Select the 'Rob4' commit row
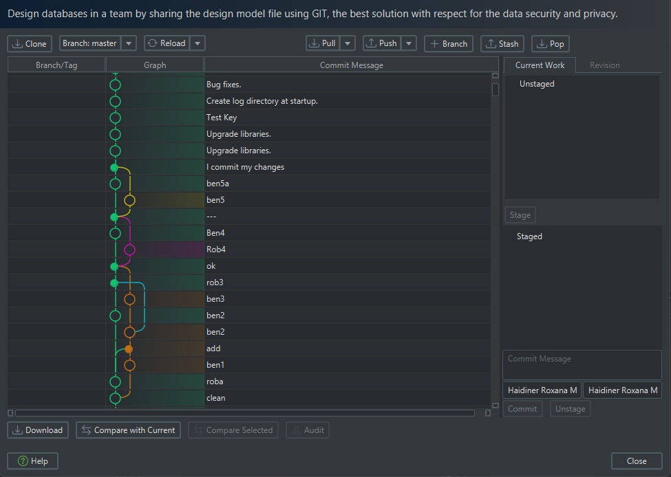 pyautogui.click(x=249, y=249)
